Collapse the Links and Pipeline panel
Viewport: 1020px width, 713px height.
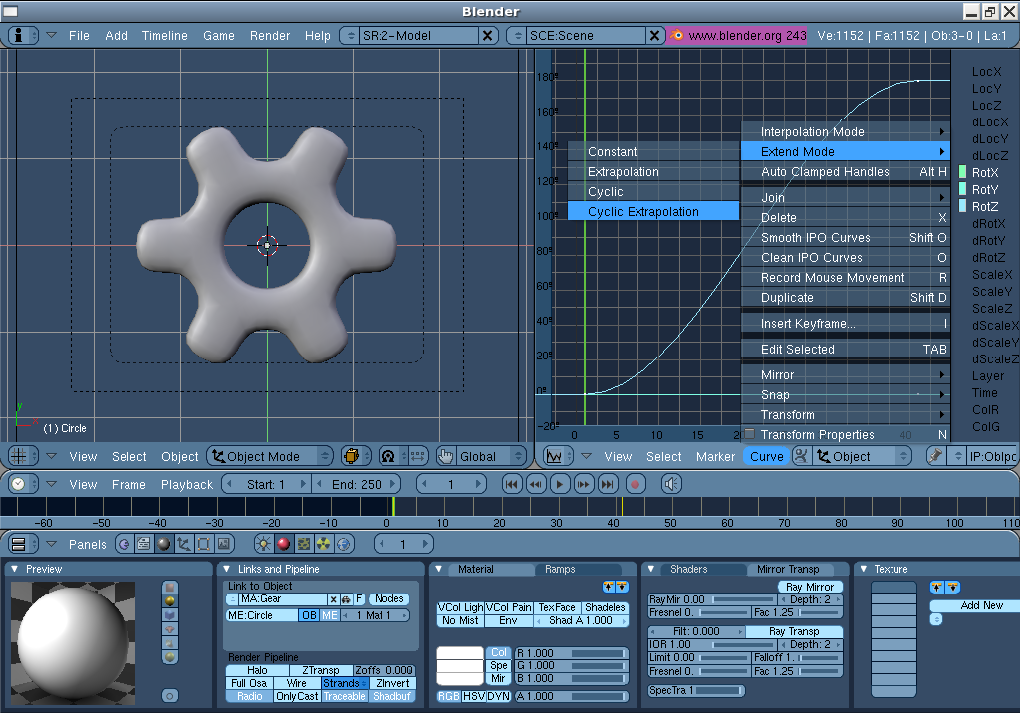(x=226, y=569)
